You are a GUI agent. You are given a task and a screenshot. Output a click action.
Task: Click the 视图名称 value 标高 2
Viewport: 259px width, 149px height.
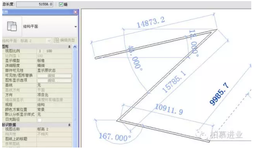[x=43, y=130]
